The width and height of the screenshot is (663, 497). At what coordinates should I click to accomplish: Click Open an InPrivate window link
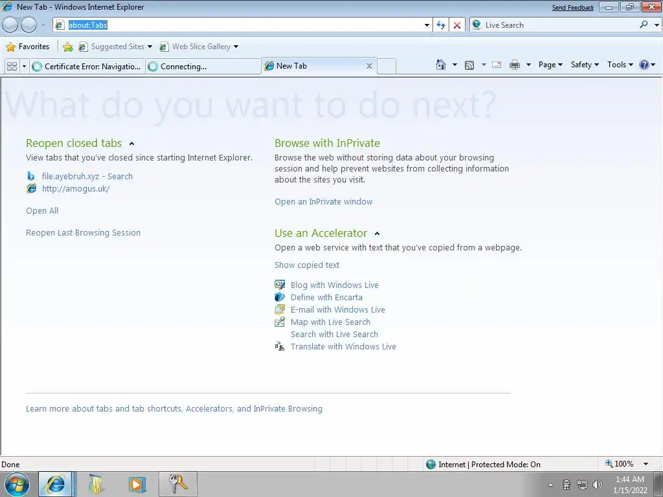tap(324, 202)
